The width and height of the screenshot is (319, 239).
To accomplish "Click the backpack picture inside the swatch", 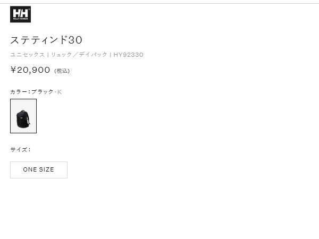I will [22, 117].
